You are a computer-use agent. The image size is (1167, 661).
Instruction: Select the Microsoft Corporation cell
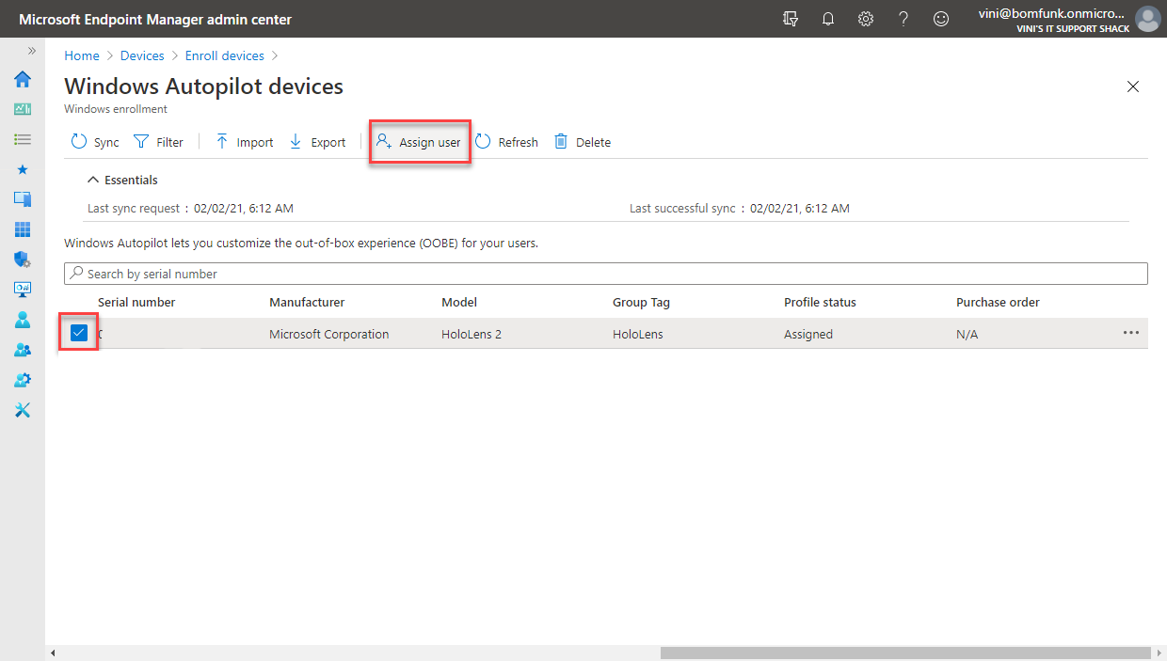[328, 334]
